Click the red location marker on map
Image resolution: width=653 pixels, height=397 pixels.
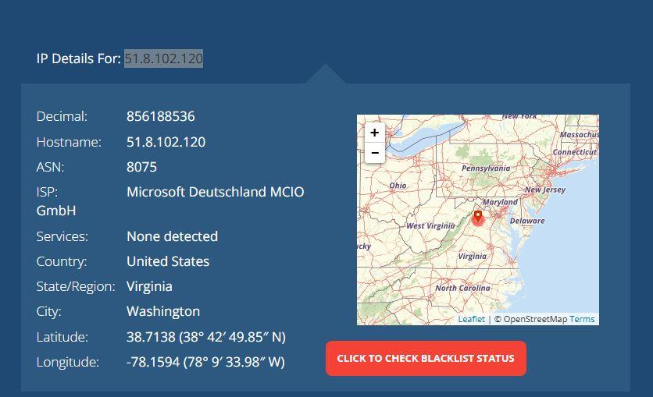click(x=478, y=218)
